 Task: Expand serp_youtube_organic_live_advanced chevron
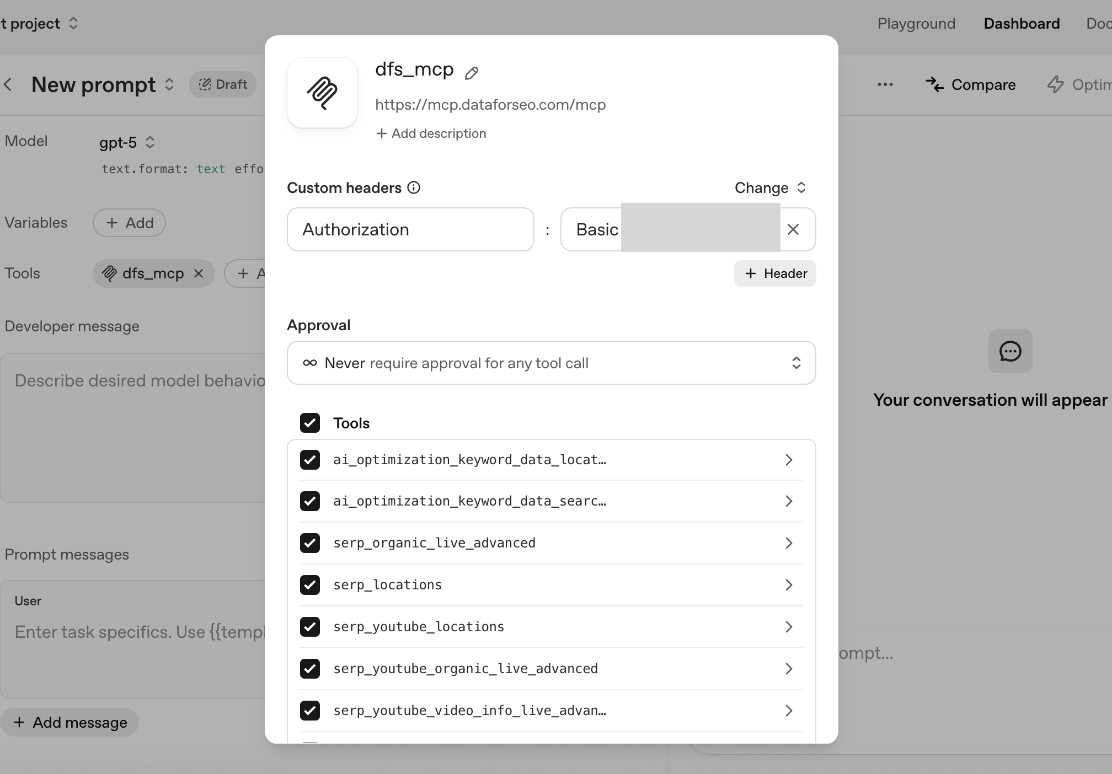point(789,669)
